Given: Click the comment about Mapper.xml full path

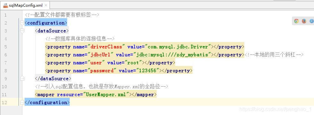Looking at the screenshot, I should 102,86.
